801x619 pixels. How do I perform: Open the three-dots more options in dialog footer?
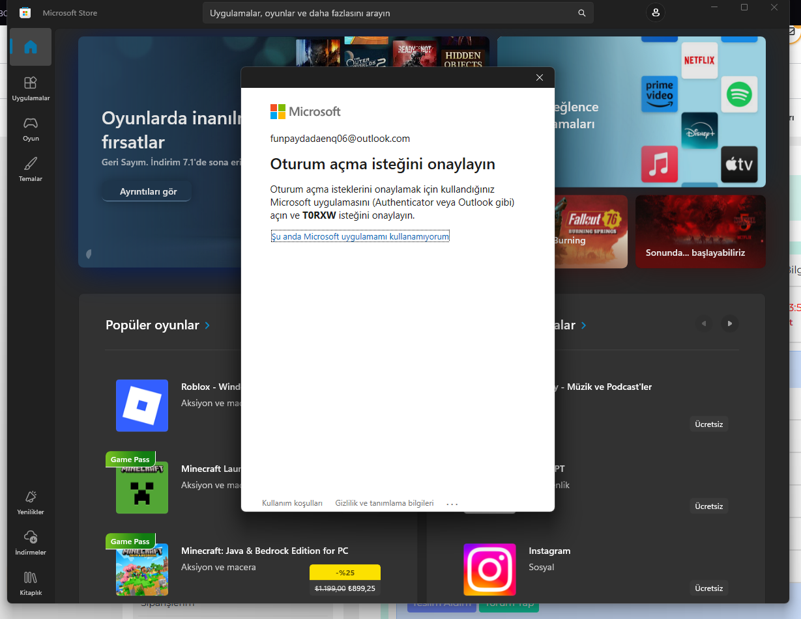452,504
